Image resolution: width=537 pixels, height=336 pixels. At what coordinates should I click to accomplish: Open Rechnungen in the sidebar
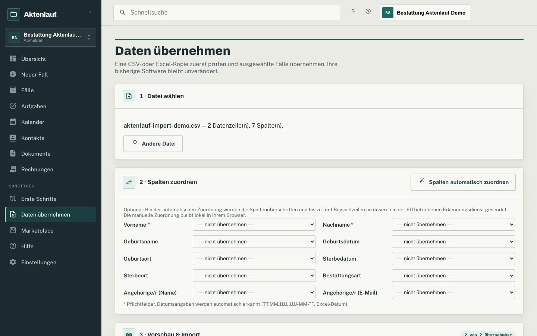50,169
